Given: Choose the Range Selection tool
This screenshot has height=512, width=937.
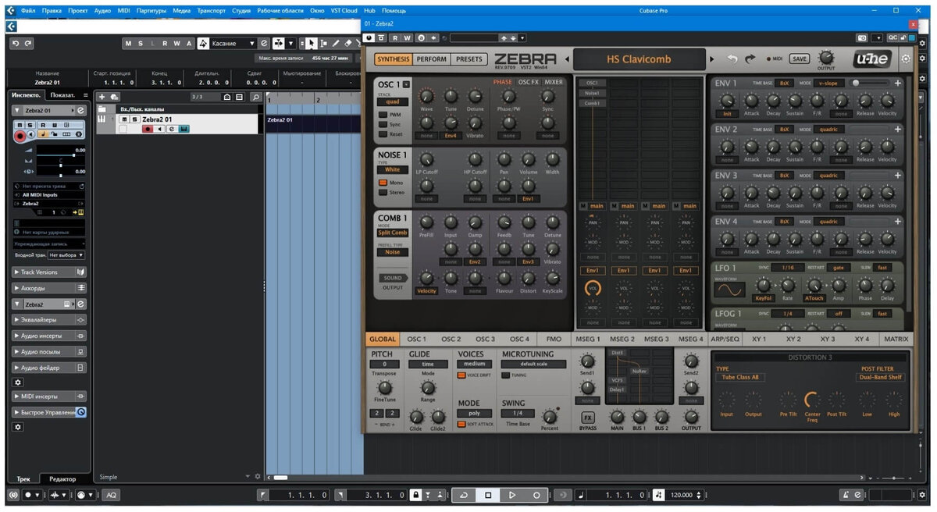Looking at the screenshot, I should tap(323, 44).
